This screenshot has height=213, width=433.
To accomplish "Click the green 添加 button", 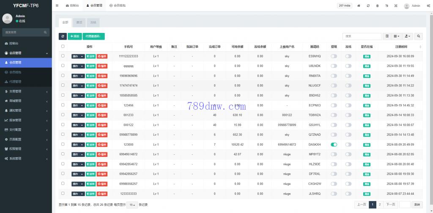I will pos(74,37).
